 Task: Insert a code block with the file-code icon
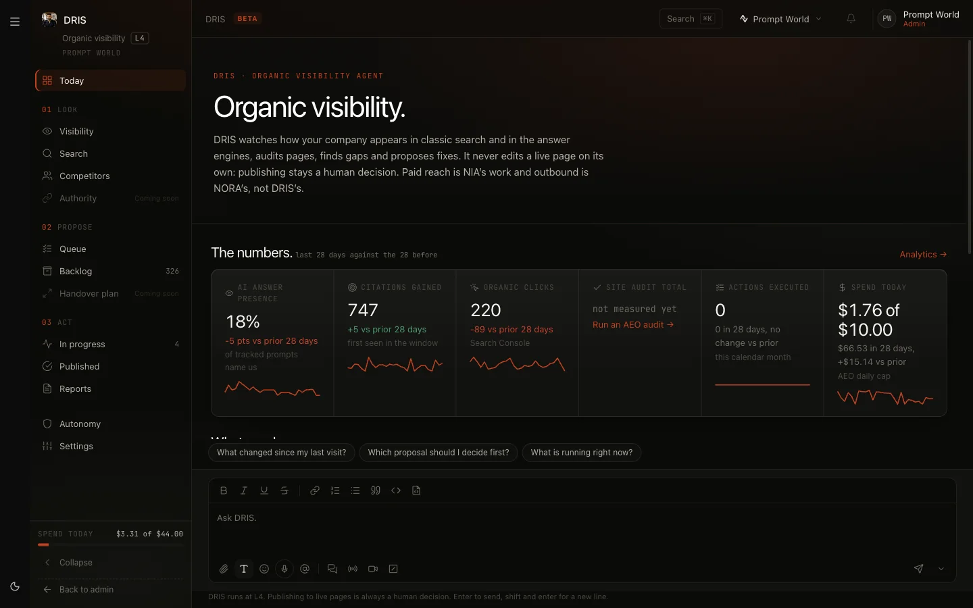click(x=416, y=490)
